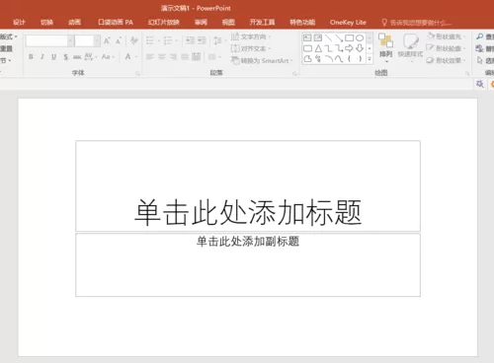The height and width of the screenshot is (363, 494).
Task: Choose the block right arrow shape
Action: [350, 48]
